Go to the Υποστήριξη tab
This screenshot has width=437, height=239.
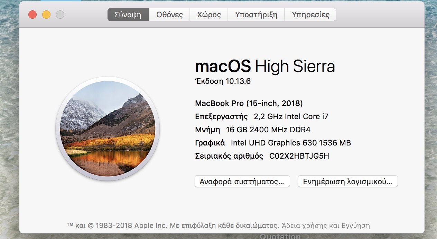tap(256, 15)
